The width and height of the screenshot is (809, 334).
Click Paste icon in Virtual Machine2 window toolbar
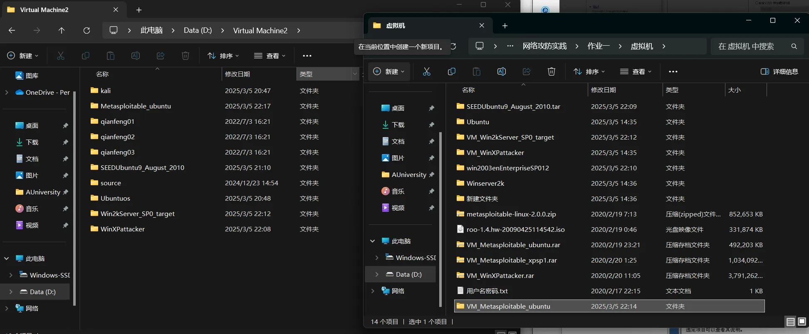110,56
